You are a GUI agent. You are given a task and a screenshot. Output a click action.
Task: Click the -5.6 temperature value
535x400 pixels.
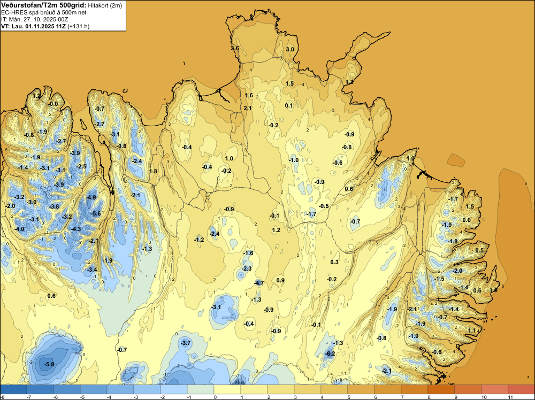click(96, 213)
